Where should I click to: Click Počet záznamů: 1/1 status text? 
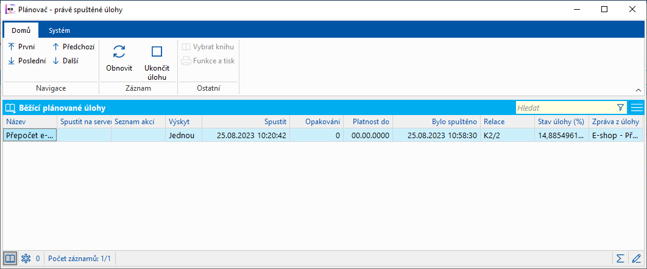[x=80, y=259]
